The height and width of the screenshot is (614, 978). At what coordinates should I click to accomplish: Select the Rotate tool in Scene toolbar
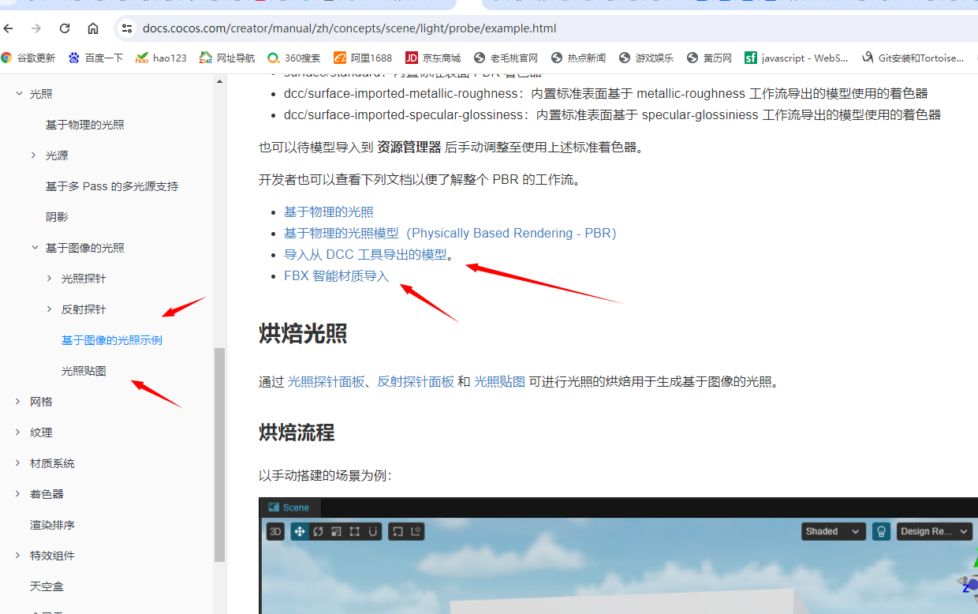318,531
